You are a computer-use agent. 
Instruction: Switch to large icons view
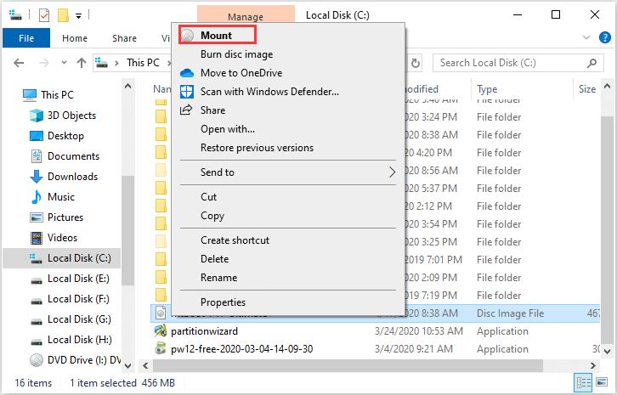pos(602,382)
